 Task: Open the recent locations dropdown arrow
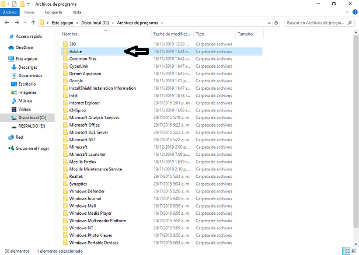pos(26,23)
